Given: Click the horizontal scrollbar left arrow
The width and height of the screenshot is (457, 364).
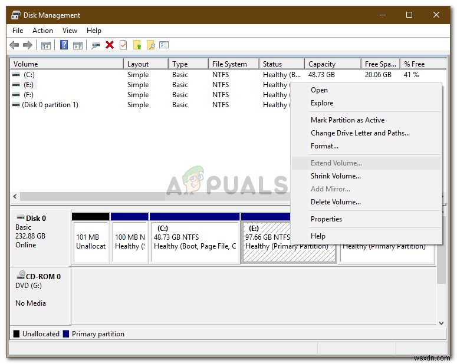Looking at the screenshot, I should coord(15,196).
